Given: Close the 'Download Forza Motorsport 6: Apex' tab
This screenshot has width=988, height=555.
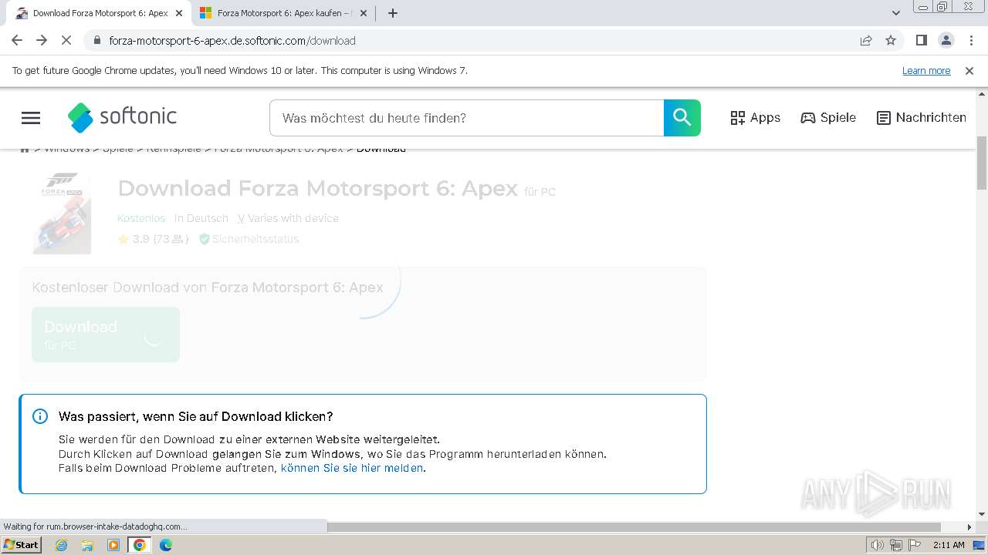Looking at the screenshot, I should pyautogui.click(x=180, y=13).
